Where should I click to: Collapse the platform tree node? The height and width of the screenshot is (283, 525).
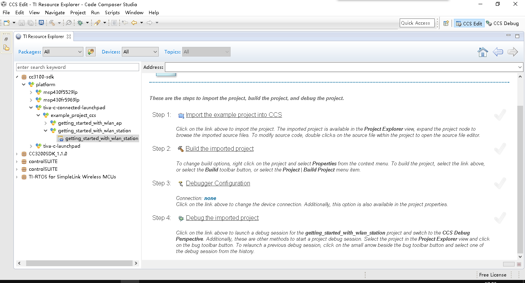tap(24, 85)
